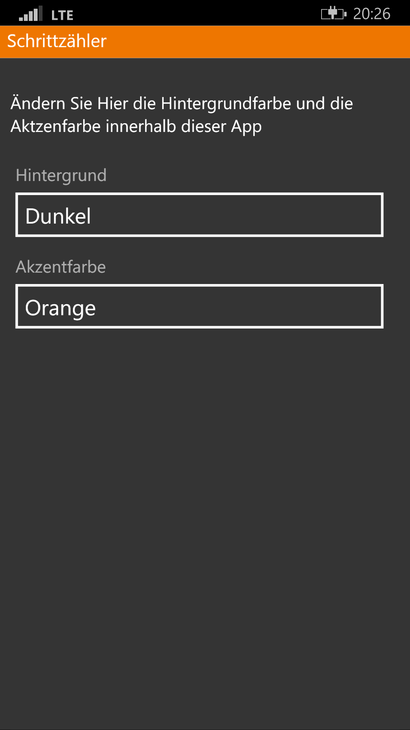Click the word dieser in the description

tap(203, 126)
